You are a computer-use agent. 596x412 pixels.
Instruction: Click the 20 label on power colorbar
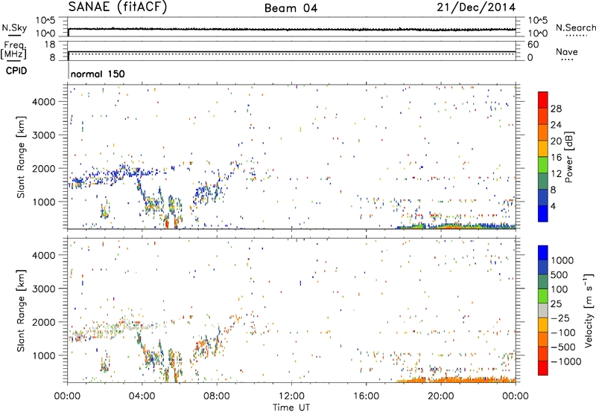pyautogui.click(x=556, y=141)
